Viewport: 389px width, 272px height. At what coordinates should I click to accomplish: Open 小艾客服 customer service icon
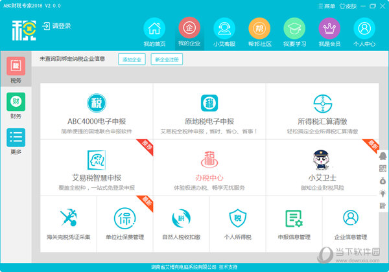[x=224, y=28]
